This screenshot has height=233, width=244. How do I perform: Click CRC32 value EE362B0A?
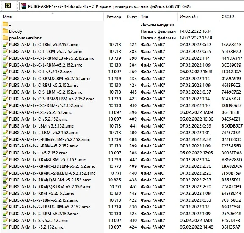tap(231, 72)
